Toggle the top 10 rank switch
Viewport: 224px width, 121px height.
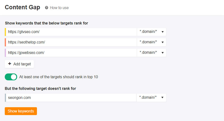click(11, 77)
